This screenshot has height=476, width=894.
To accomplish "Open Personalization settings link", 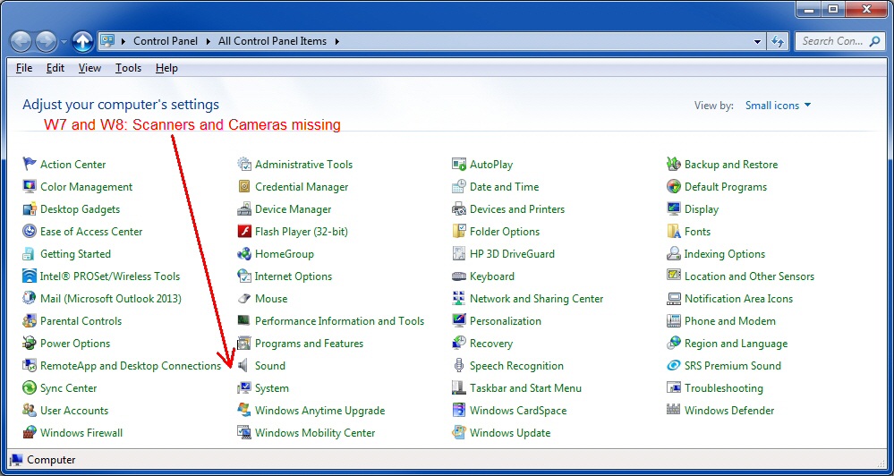I will 506,321.
